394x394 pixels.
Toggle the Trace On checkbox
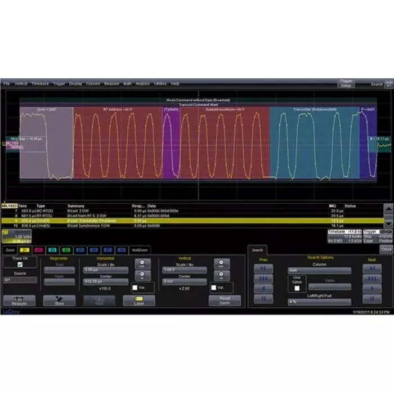[x=20, y=265]
